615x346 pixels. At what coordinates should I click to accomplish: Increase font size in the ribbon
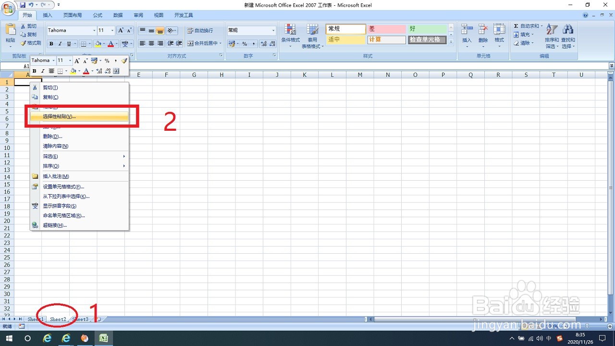click(x=121, y=30)
